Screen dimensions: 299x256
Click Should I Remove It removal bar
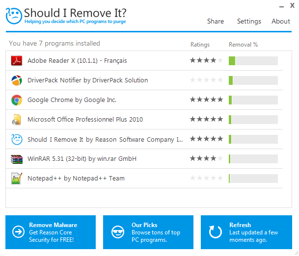point(253,139)
